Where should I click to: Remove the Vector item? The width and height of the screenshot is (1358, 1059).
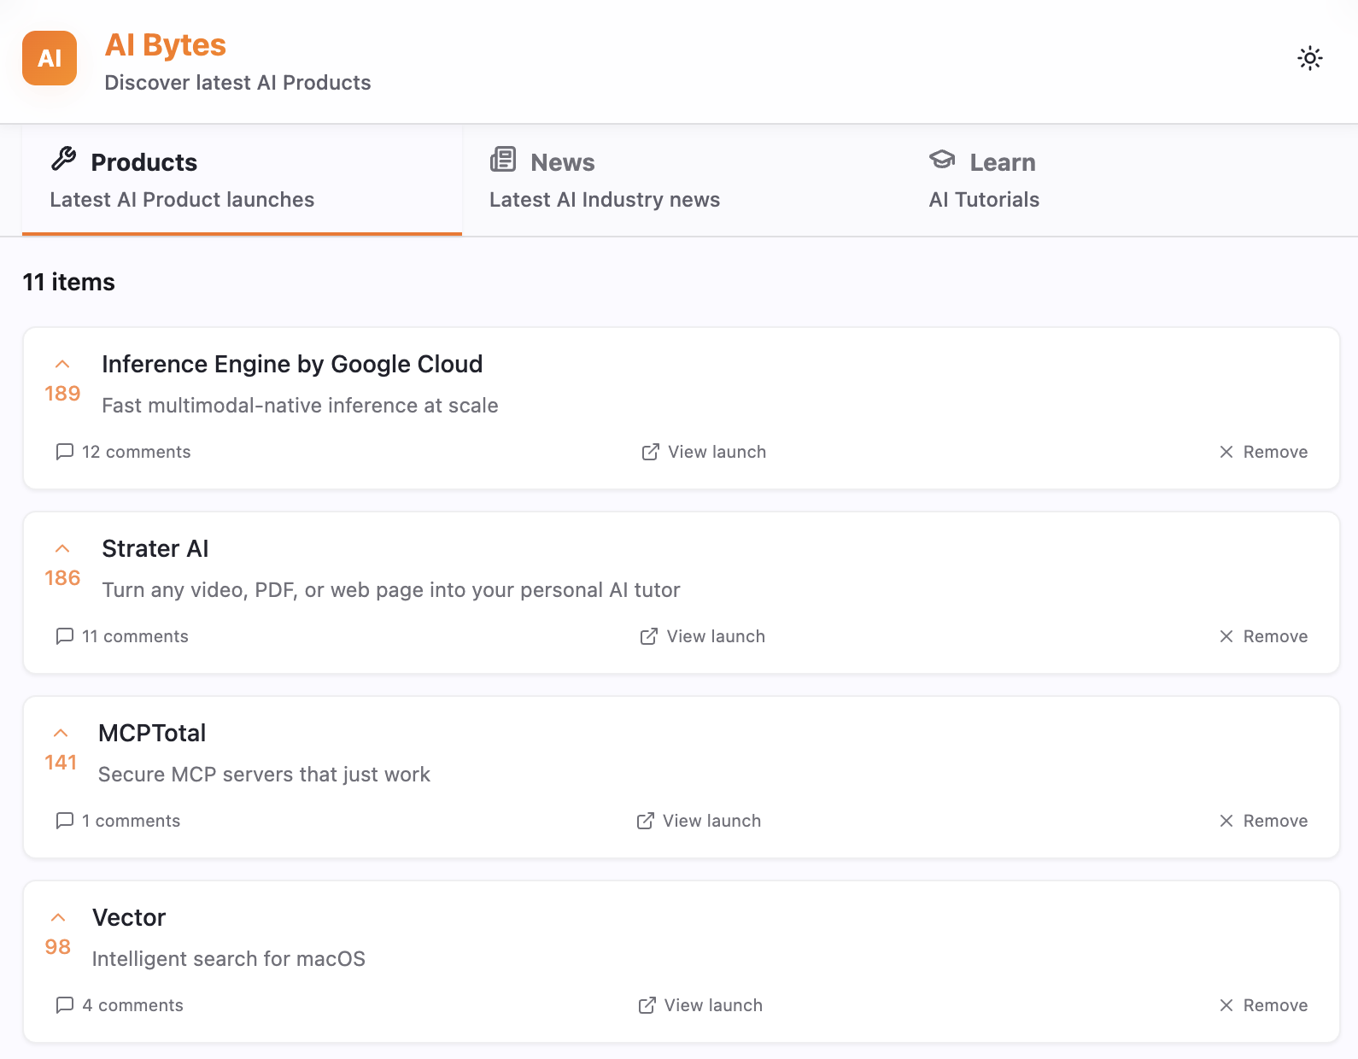tap(1263, 1005)
